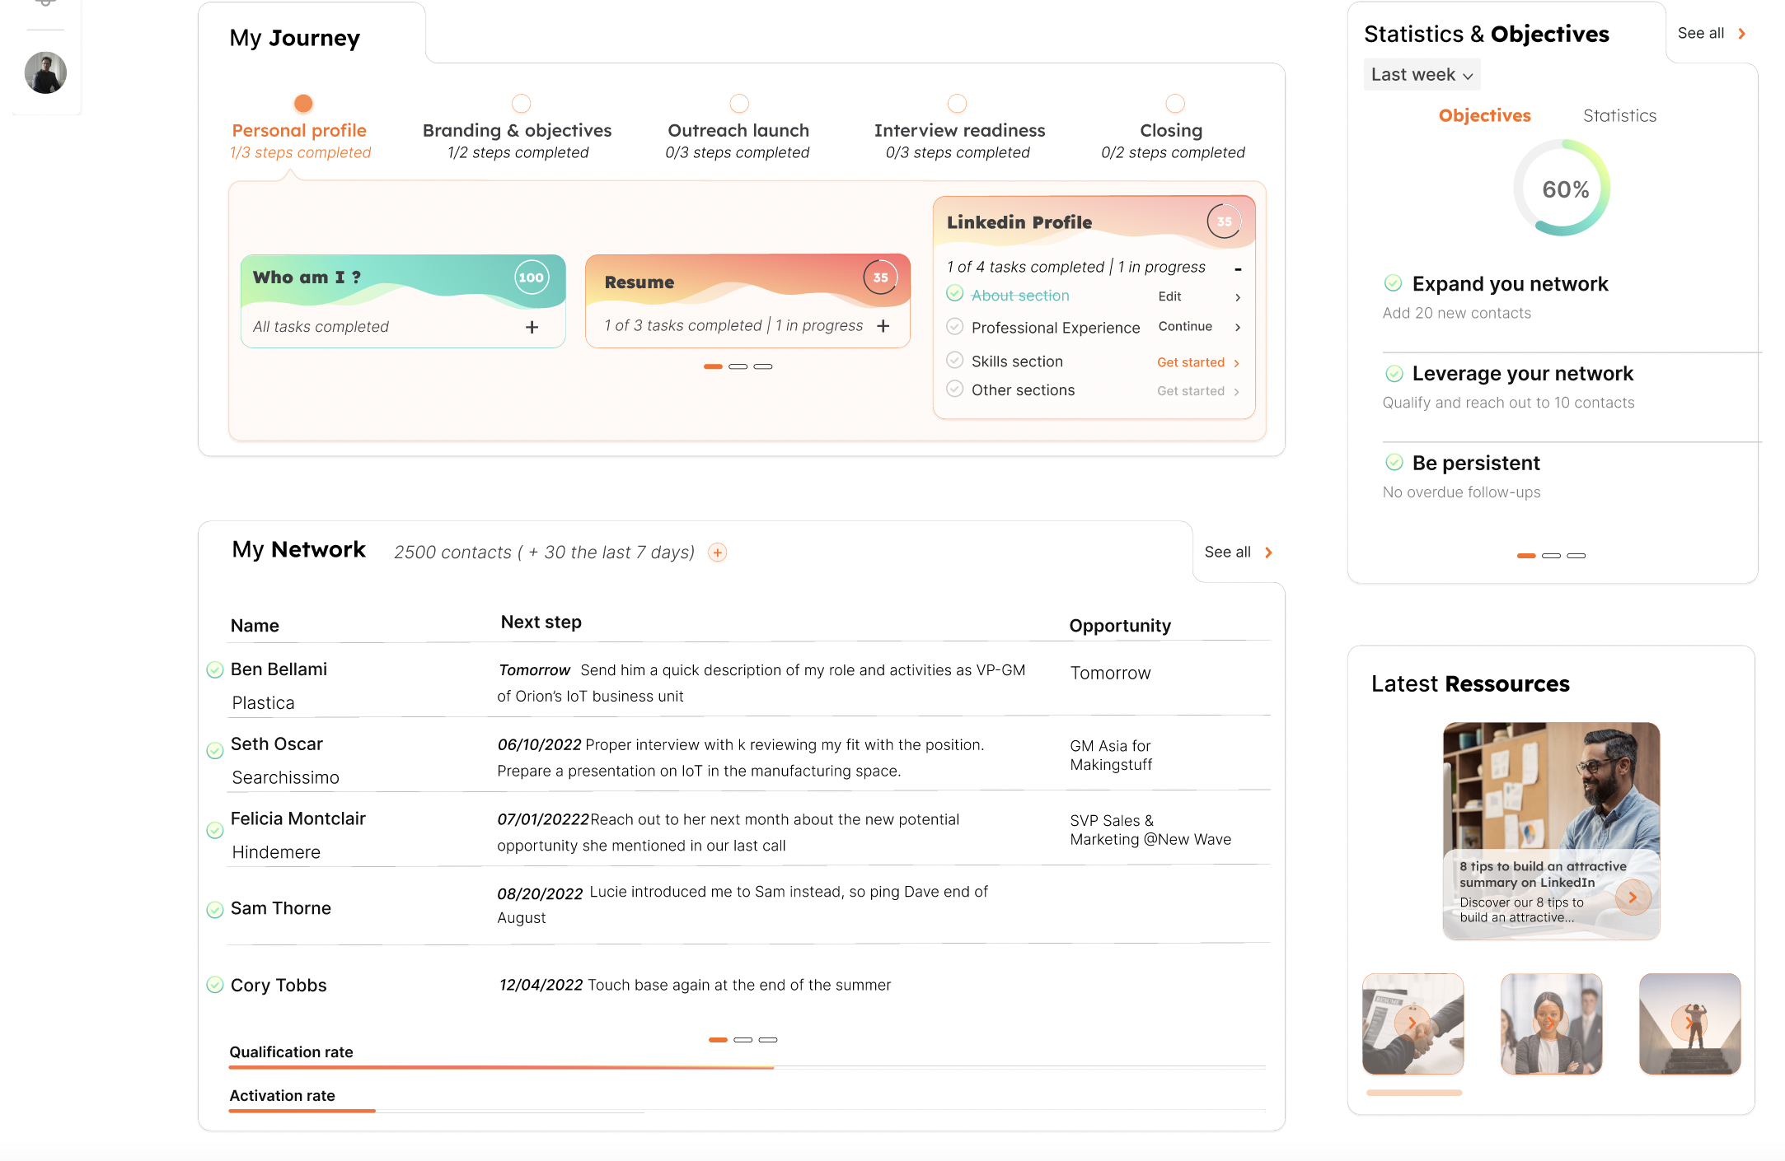Click the chevron next to Skills section Get started
Screen dimensions: 1785x1161
pos(1236,363)
